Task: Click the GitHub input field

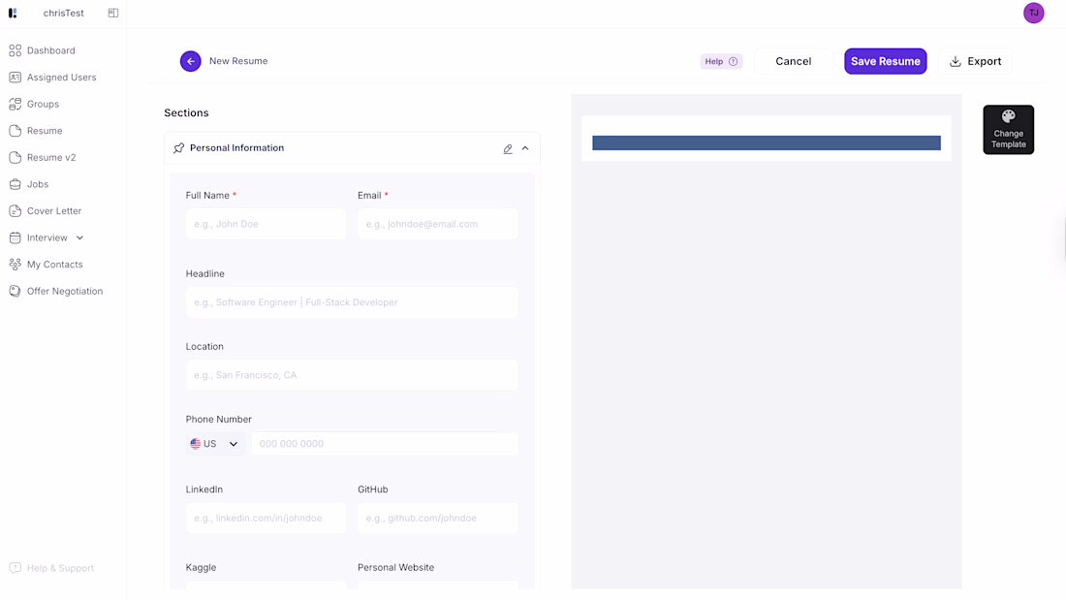Action: coord(438,518)
